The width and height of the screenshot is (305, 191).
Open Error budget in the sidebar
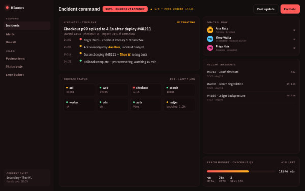point(27,75)
